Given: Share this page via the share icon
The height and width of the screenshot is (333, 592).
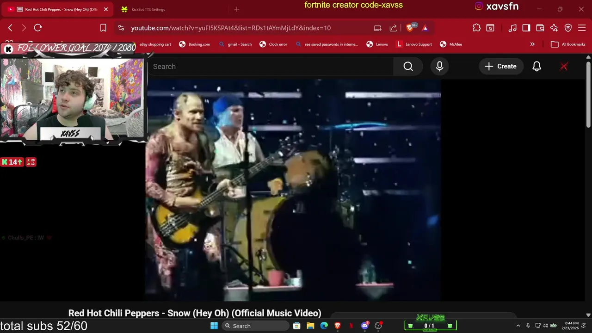Looking at the screenshot, I should [393, 28].
